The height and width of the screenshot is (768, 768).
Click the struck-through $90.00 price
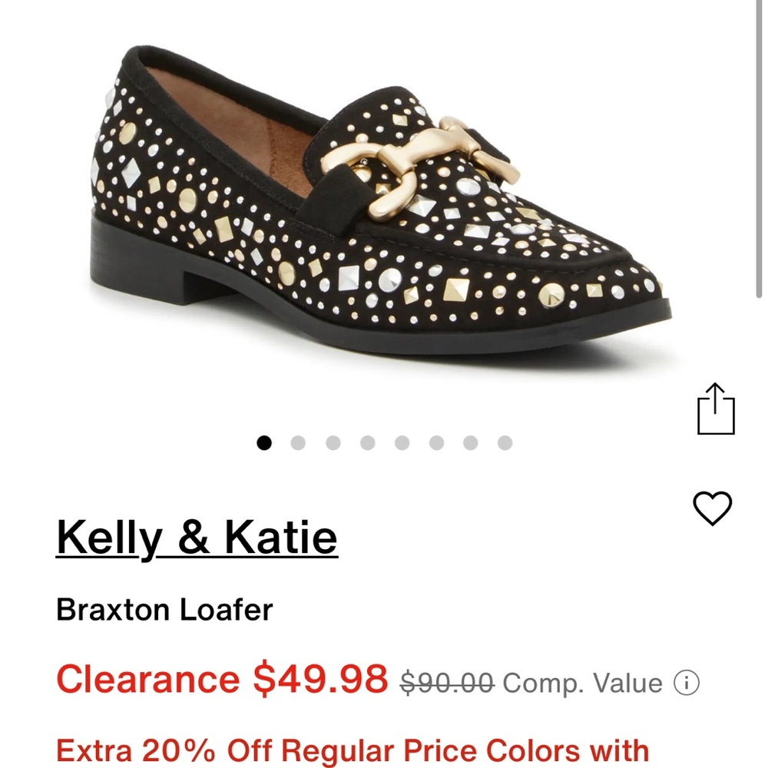click(x=447, y=680)
